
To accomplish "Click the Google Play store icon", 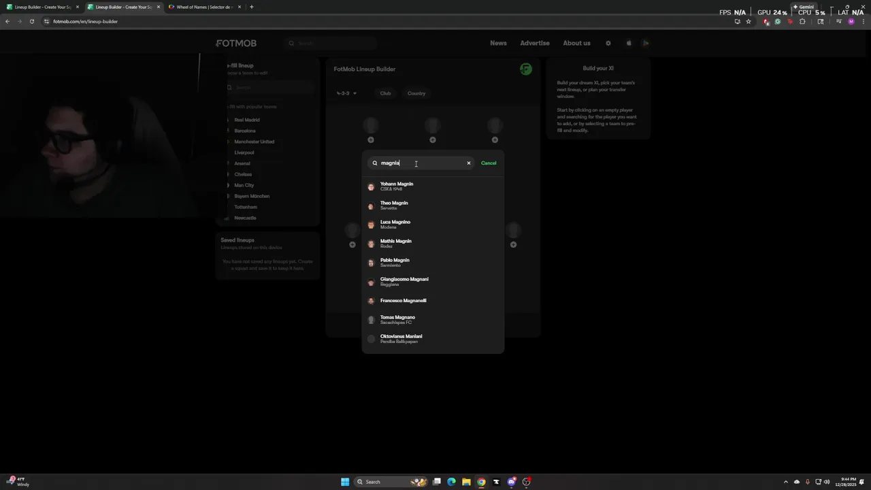I will pyautogui.click(x=646, y=43).
